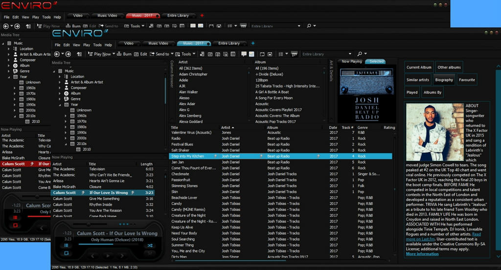The height and width of the screenshot is (270, 501).
Task: Expand Genre node in back window tree
Action: (9, 71)
